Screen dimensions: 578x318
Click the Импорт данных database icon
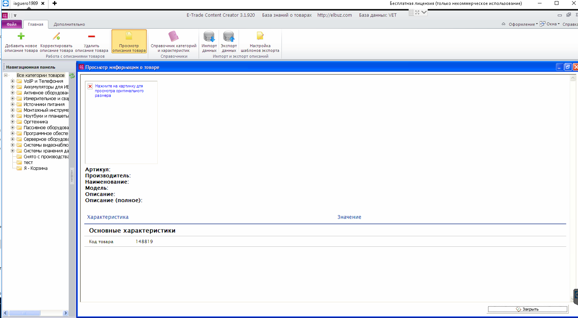pos(209,36)
